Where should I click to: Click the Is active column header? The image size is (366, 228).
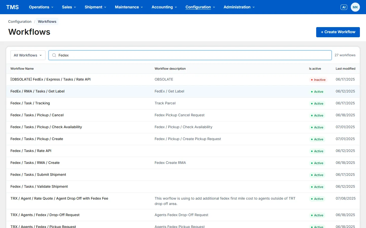click(315, 69)
